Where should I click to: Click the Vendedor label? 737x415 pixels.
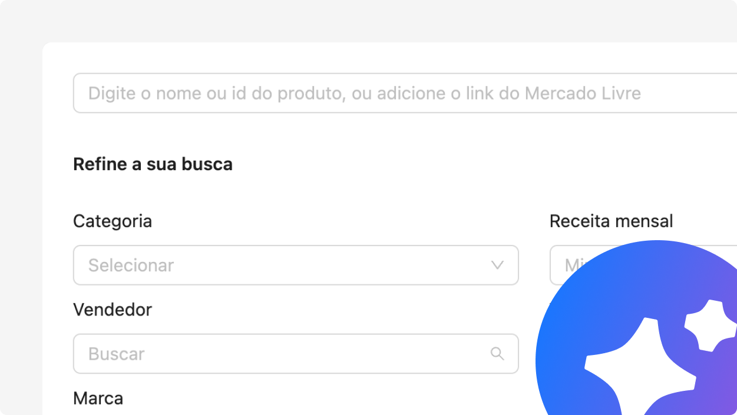113,310
